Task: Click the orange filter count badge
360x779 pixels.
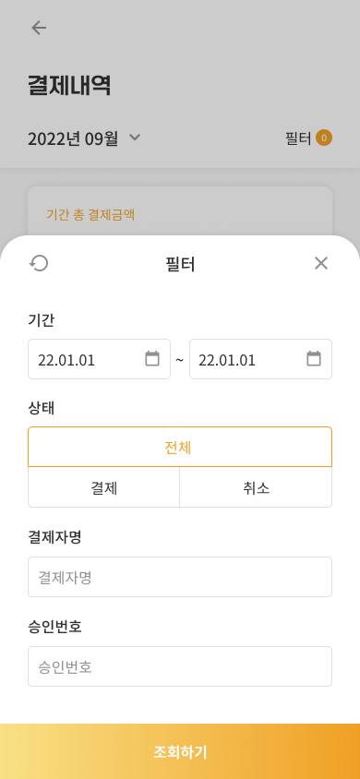Action: 324,138
